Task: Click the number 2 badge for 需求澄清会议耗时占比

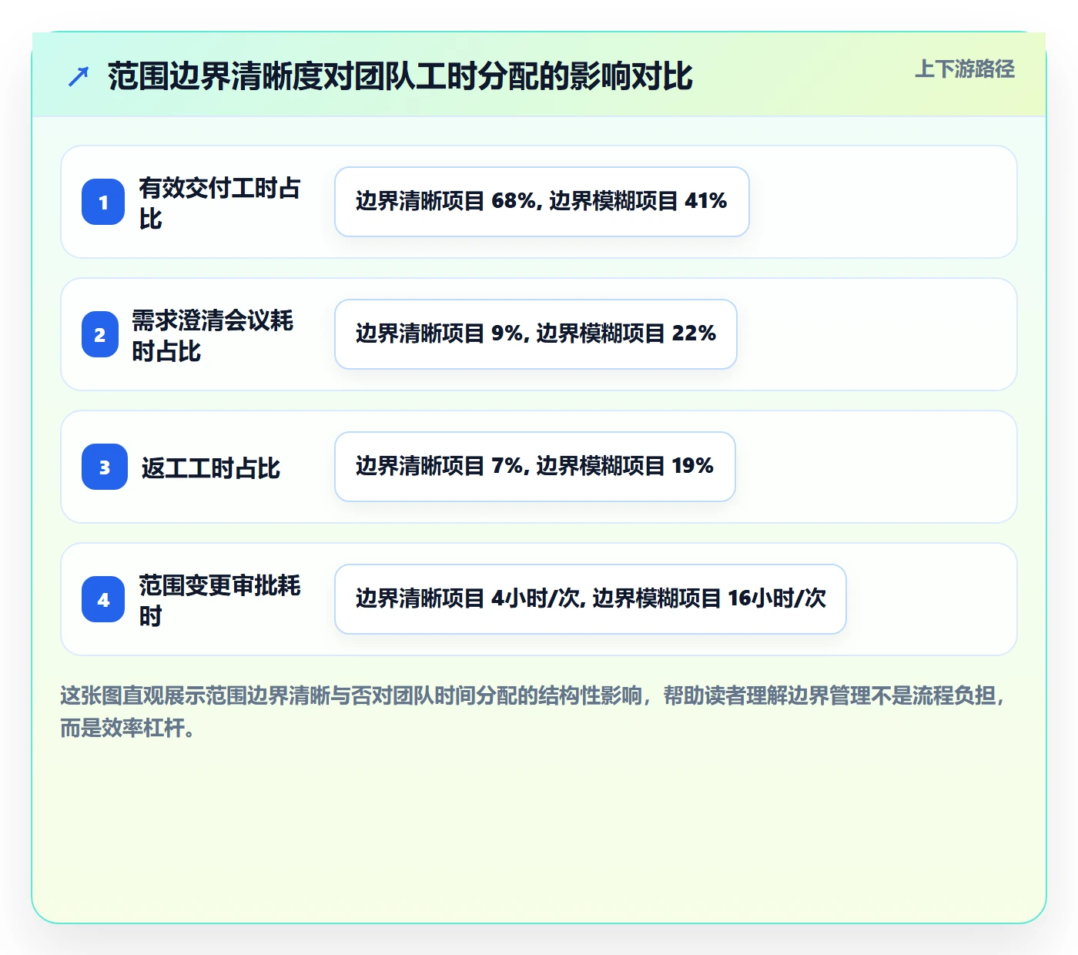Action: tap(99, 334)
